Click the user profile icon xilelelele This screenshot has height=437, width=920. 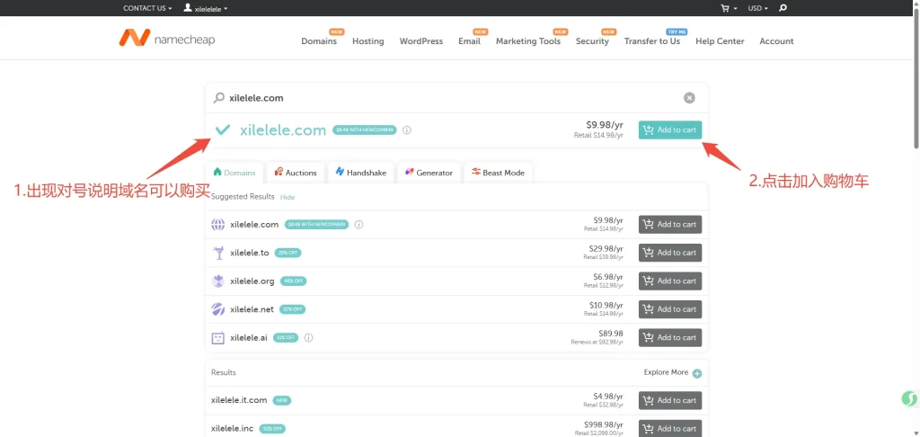click(187, 7)
